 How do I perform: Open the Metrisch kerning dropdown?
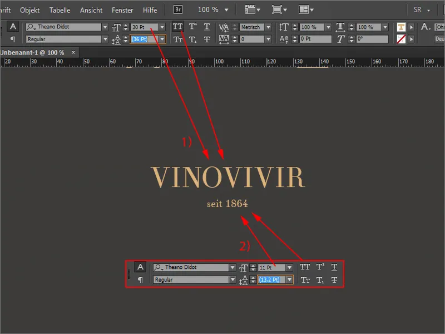click(x=268, y=27)
